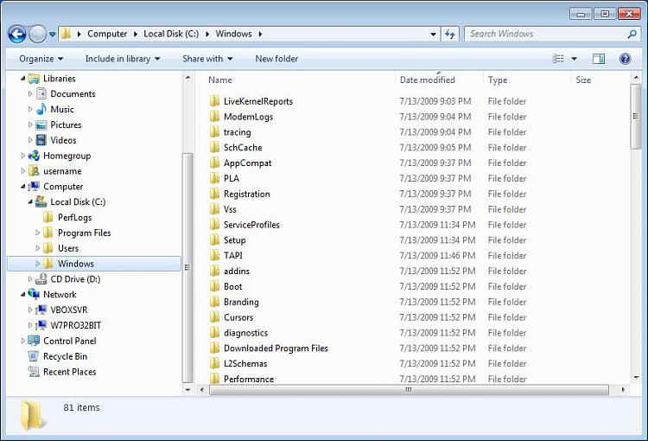Open the username folder in navigation pane
Screen dimensions: 648x441
tap(62, 171)
